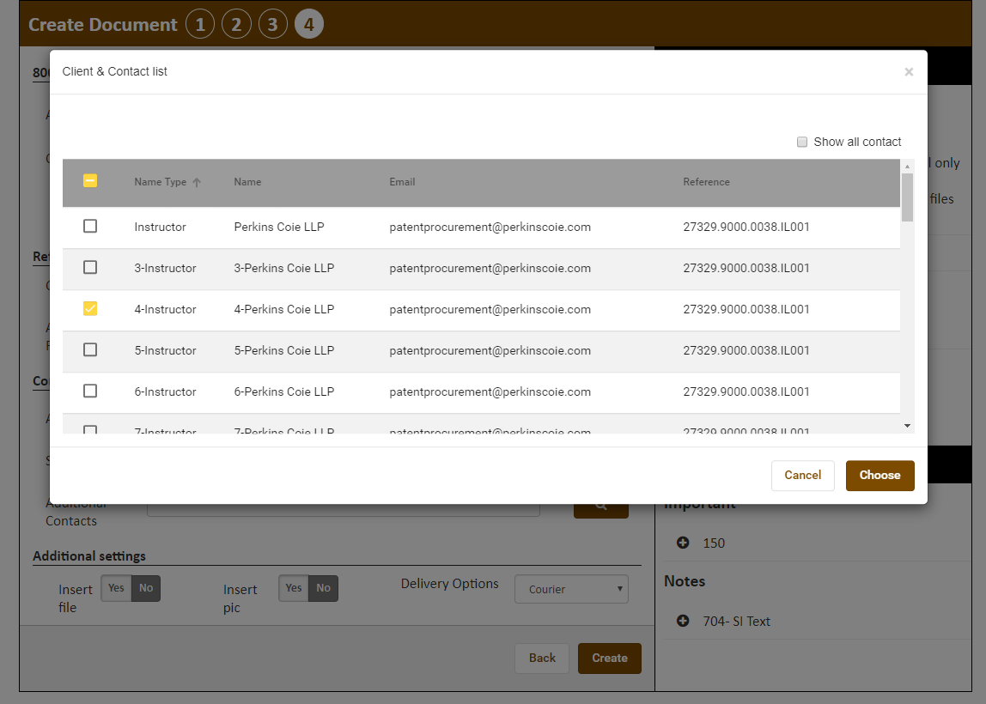986x704 pixels.
Task: Set Insert file toggle to Yes
Action: pos(116,588)
